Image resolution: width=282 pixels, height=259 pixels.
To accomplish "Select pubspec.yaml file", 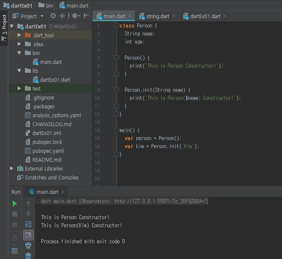I will coord(44,151).
